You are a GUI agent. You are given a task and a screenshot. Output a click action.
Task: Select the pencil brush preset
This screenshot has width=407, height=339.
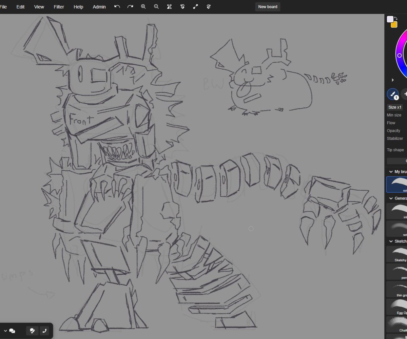(x=397, y=272)
